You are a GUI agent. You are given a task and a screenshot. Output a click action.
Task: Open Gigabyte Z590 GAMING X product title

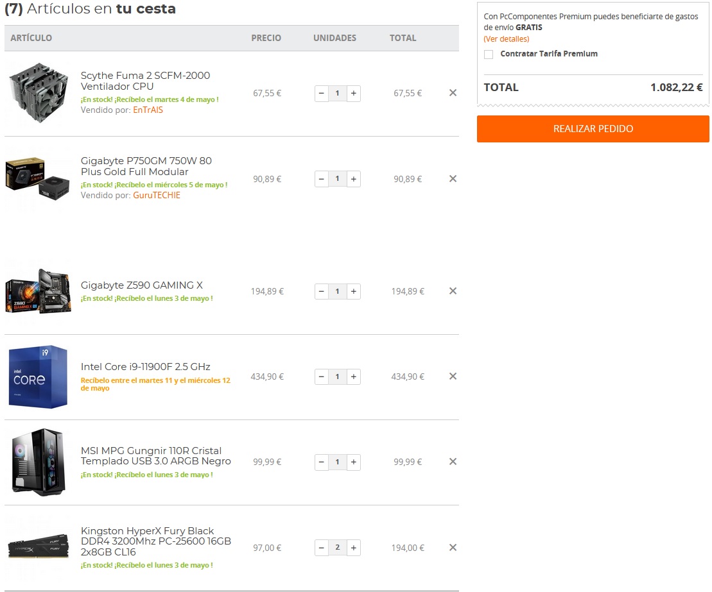point(142,285)
